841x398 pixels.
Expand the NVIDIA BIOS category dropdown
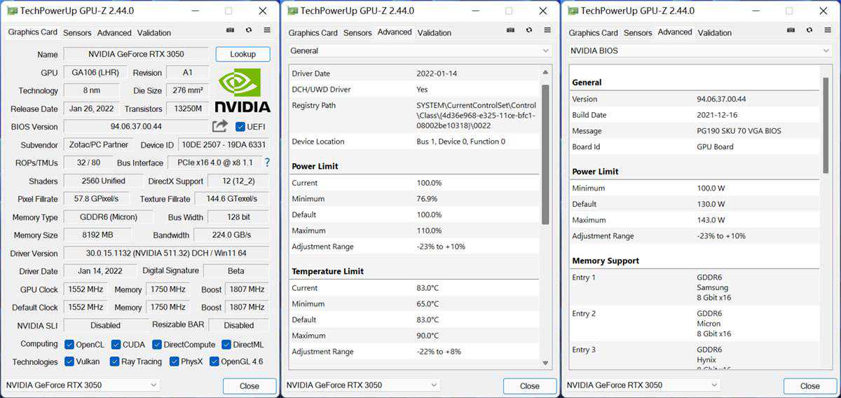(x=700, y=51)
